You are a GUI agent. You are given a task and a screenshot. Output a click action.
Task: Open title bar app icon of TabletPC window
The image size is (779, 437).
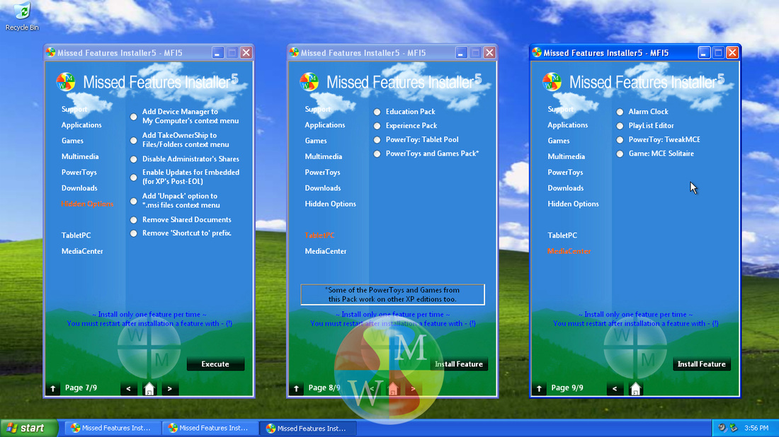click(x=294, y=52)
